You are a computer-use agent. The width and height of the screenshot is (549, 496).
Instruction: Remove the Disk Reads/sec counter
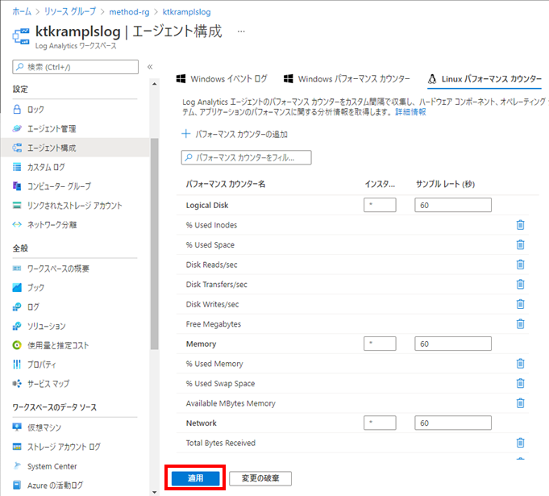pyautogui.click(x=520, y=265)
